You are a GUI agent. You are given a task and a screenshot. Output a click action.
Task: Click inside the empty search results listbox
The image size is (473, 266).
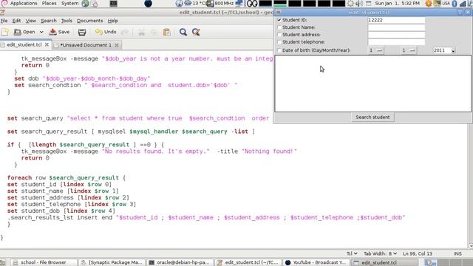click(x=372, y=83)
